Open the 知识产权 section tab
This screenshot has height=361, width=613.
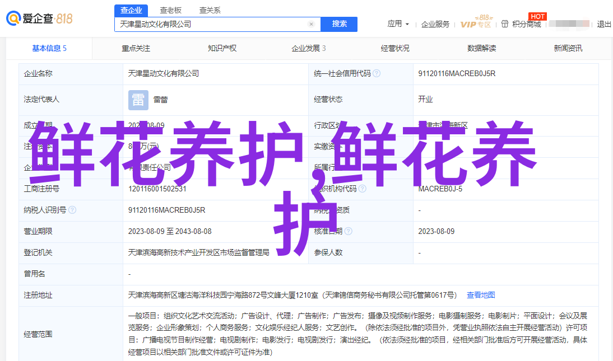[222, 48]
